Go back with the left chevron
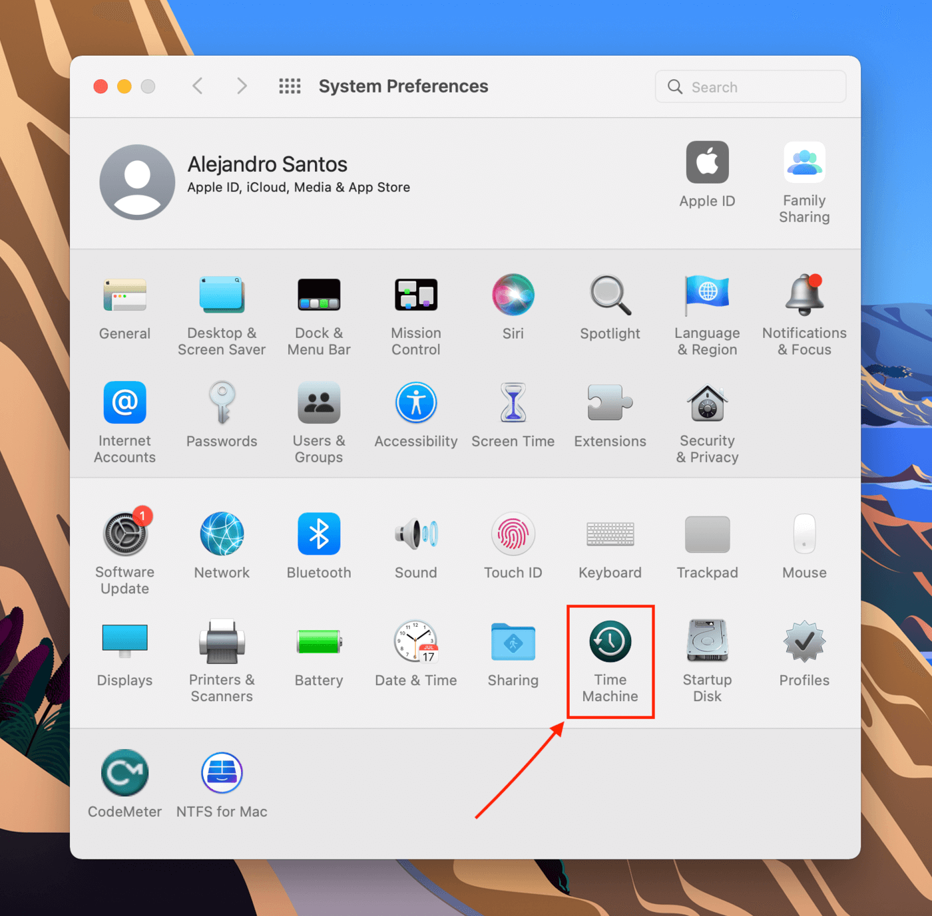 coord(197,86)
